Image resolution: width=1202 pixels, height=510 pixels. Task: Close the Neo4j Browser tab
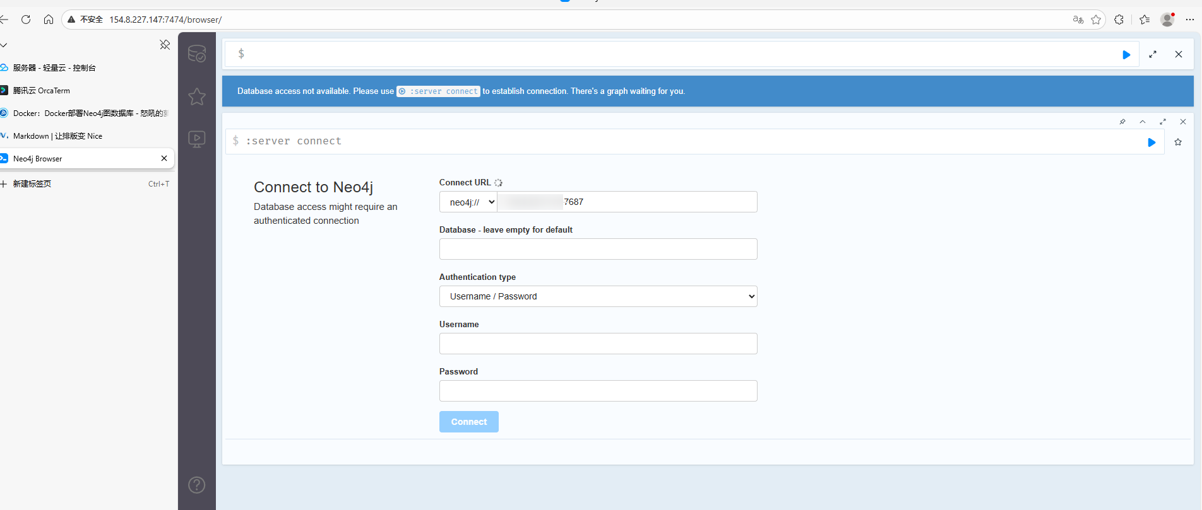pyautogui.click(x=164, y=158)
